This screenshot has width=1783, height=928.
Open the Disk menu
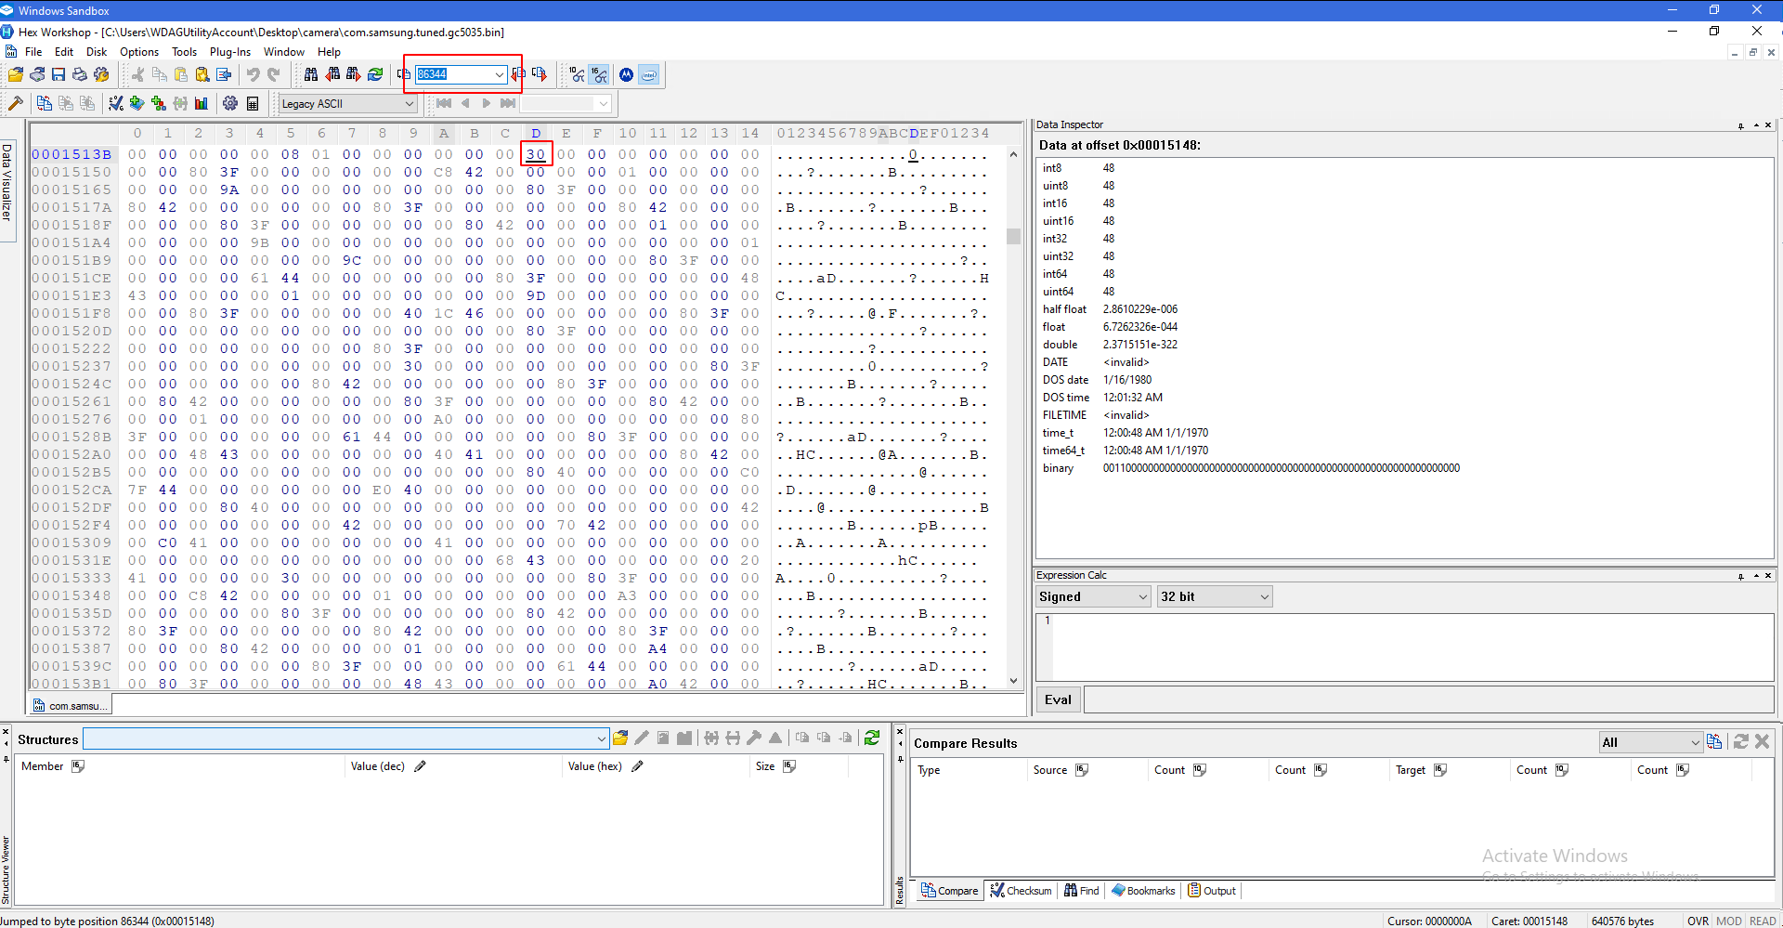pos(97,52)
